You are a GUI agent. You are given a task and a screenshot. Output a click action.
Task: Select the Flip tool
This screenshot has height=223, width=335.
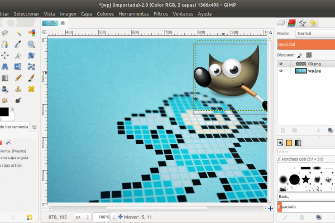18,67
